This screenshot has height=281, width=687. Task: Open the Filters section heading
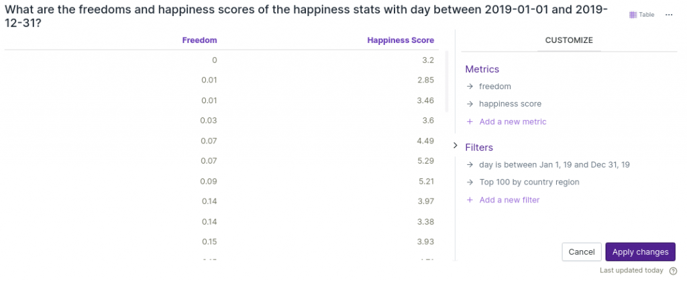[479, 148]
